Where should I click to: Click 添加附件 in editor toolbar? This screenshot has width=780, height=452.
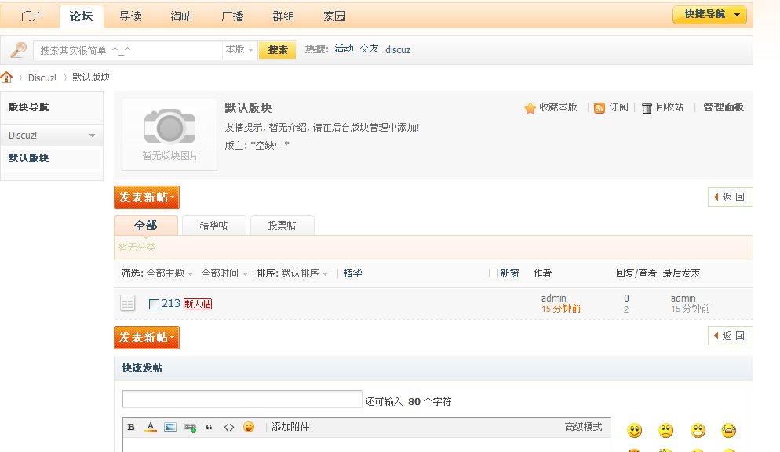(290, 427)
